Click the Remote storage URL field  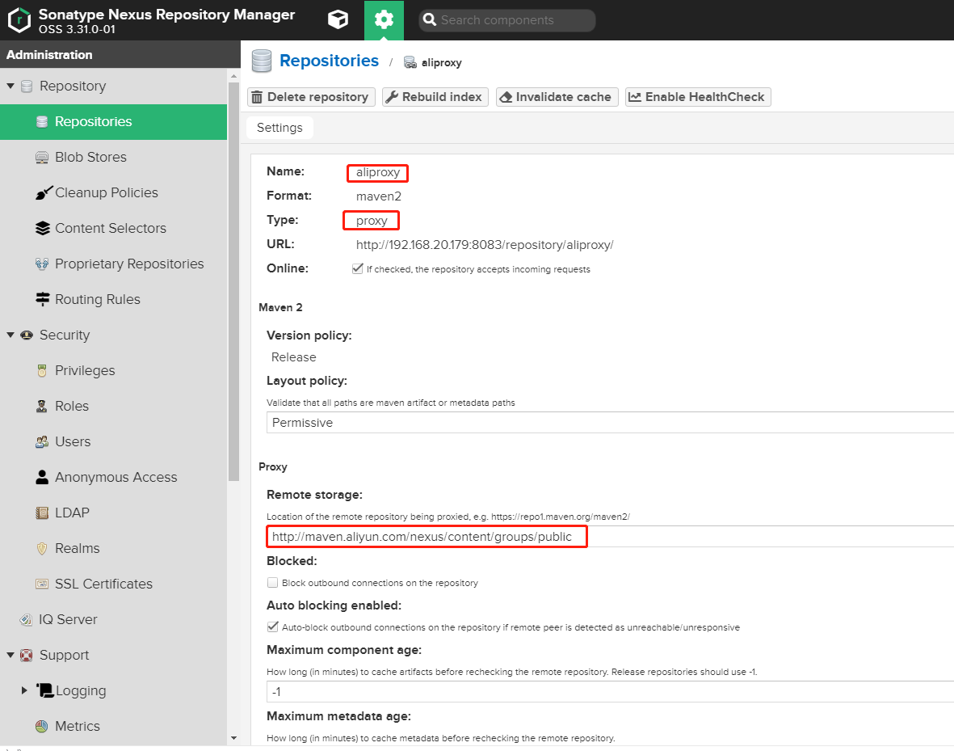point(610,537)
